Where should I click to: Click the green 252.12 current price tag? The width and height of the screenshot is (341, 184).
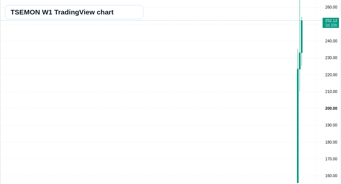pos(331,21)
